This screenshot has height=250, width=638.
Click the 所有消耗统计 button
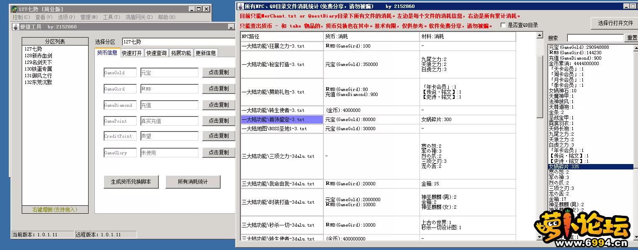[x=193, y=182]
